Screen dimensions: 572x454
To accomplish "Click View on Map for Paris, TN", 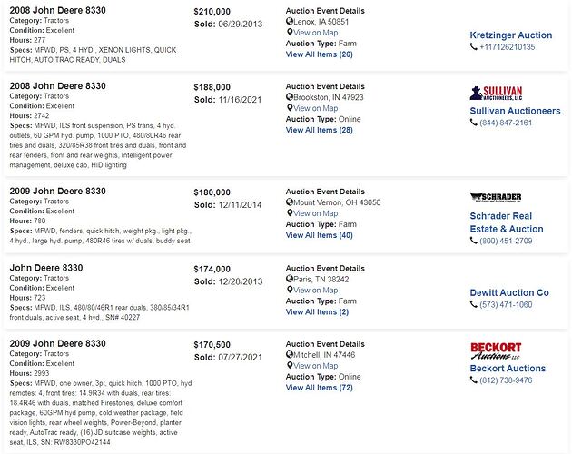I will (x=316, y=291).
